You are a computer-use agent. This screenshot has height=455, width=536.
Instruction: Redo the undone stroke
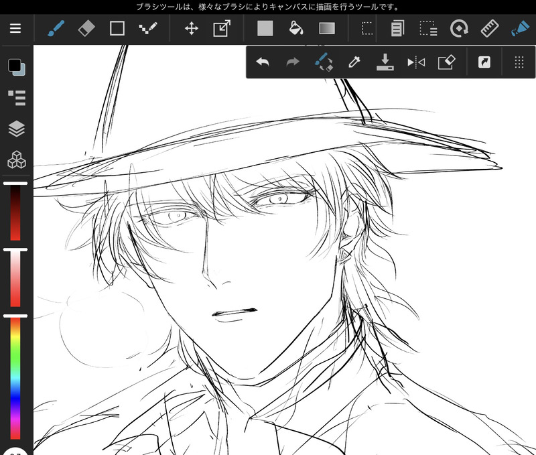pyautogui.click(x=293, y=62)
